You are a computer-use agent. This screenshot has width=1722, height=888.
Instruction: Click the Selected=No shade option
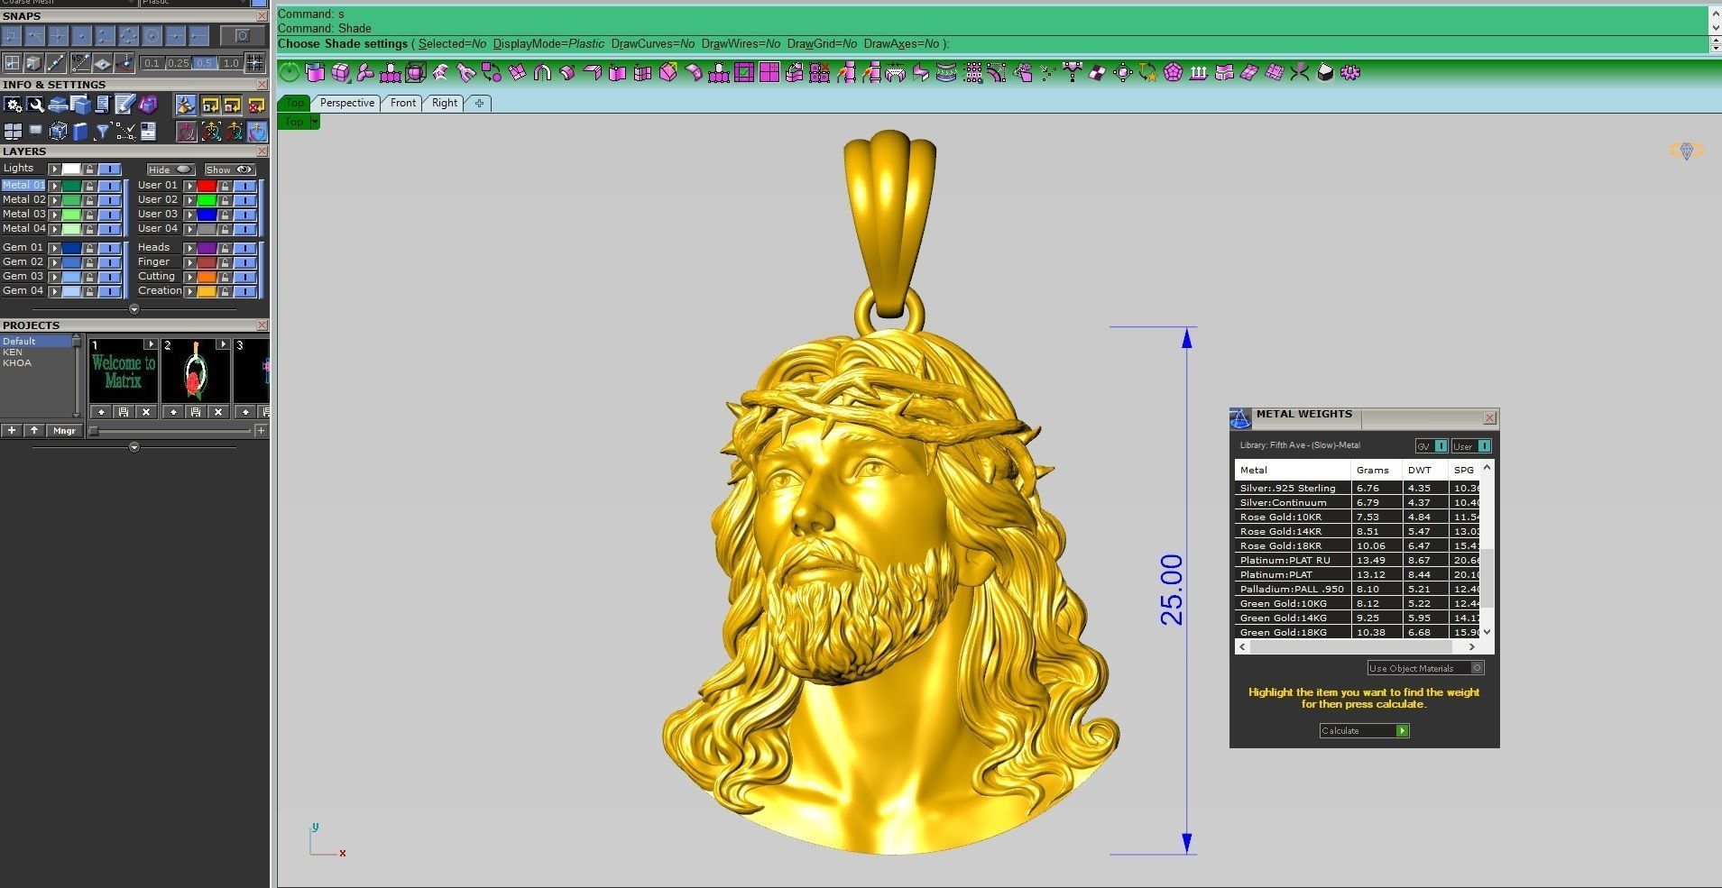coord(452,43)
